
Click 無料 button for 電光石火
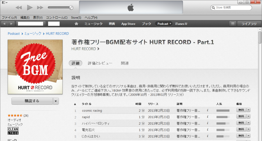241,129
